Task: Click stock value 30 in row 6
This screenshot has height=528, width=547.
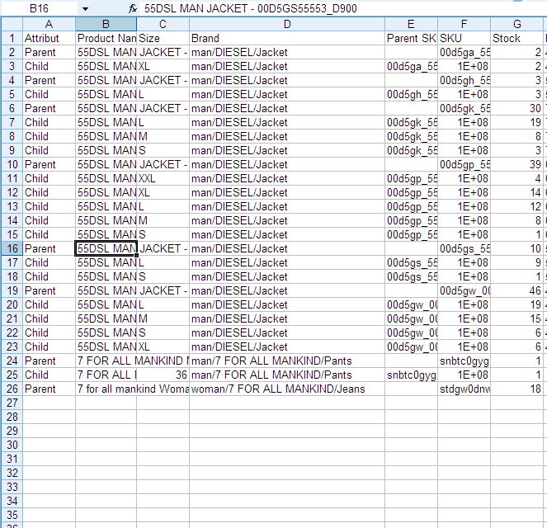Action: tap(517, 108)
